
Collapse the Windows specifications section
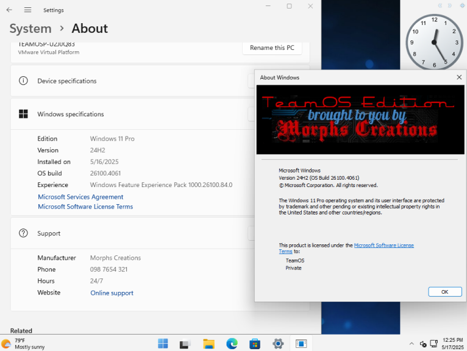tap(251, 114)
